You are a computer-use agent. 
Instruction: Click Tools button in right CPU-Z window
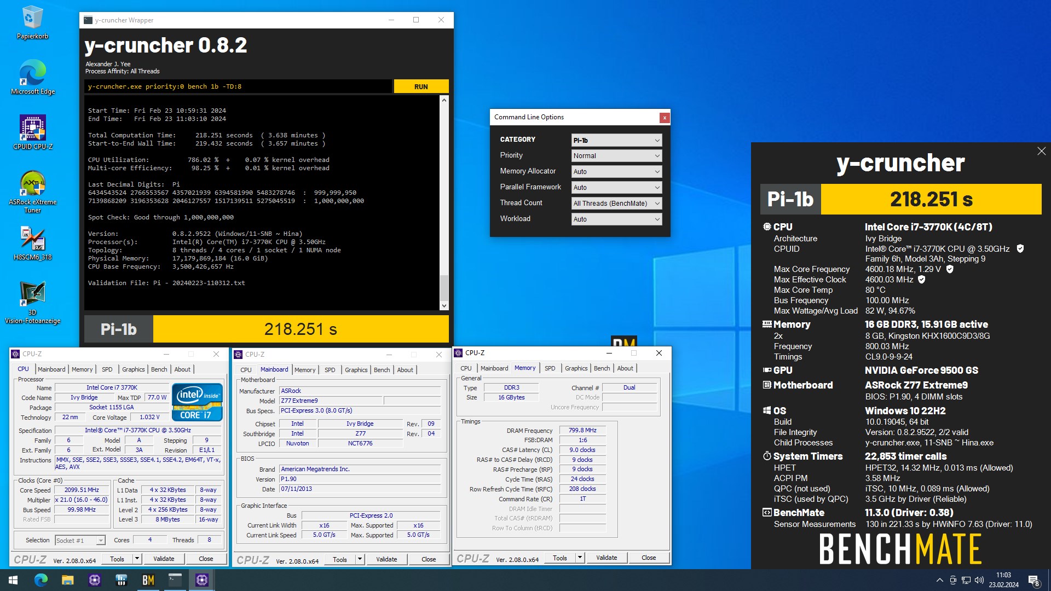click(560, 558)
